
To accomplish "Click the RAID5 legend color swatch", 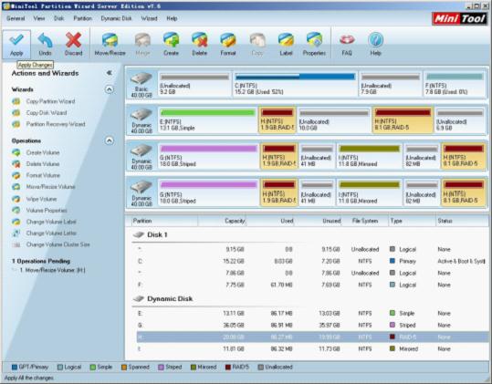I will (x=228, y=367).
